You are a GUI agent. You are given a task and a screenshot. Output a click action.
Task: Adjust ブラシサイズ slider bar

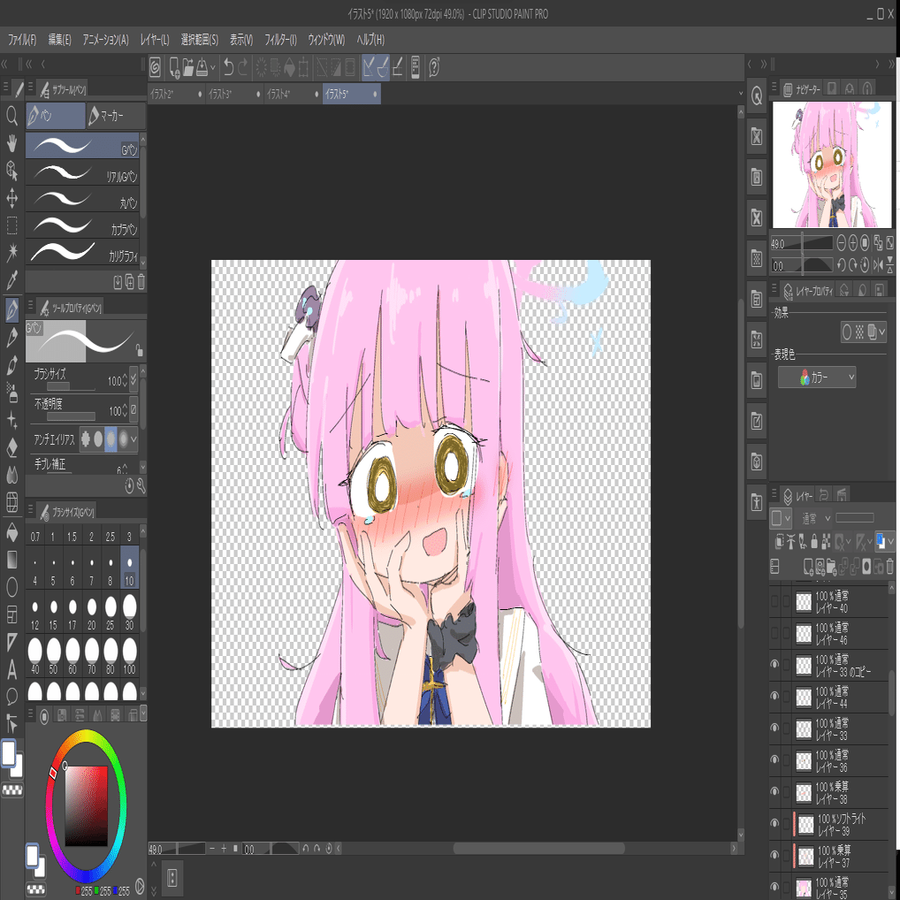[x=72, y=387]
